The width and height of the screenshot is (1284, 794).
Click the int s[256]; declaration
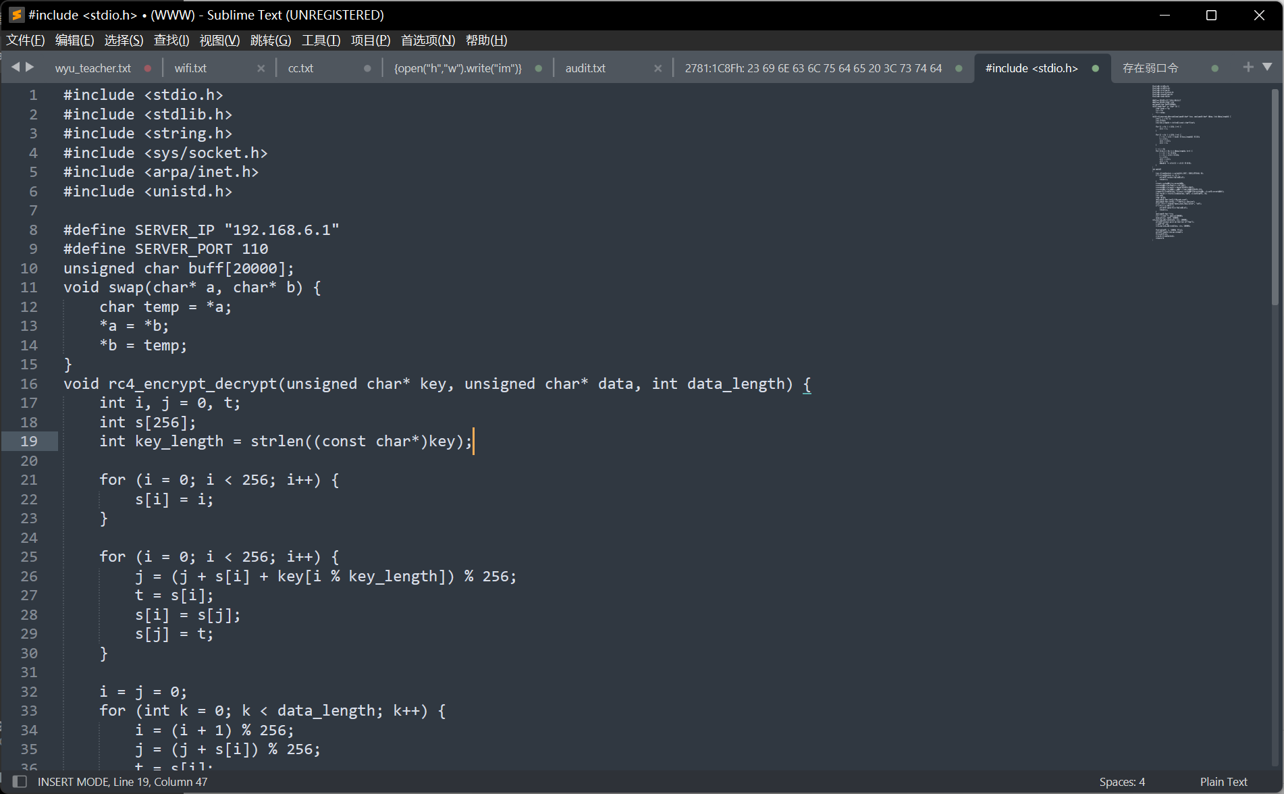148,422
